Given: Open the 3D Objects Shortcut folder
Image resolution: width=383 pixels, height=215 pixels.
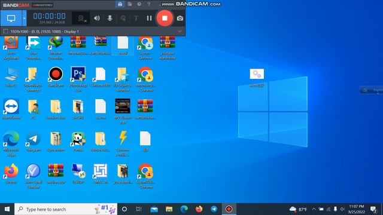Looking at the screenshot, I should (x=123, y=79).
